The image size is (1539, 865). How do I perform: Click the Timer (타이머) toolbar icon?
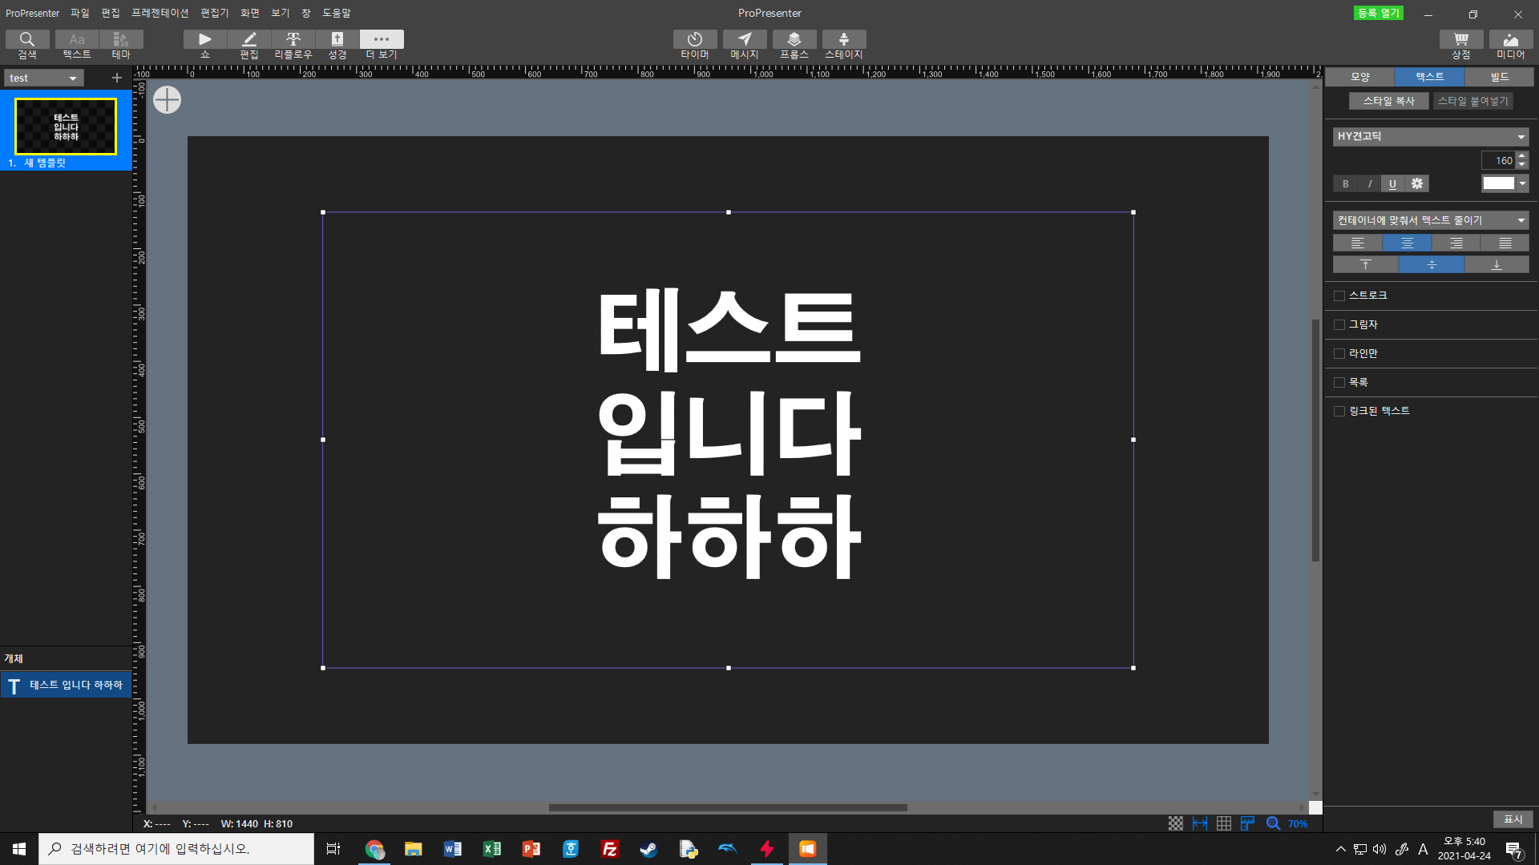(694, 40)
